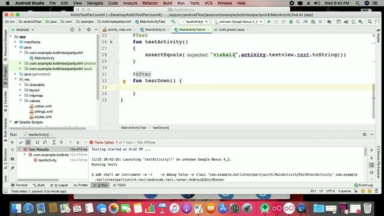Click the yellow lightbulb intention icon

point(124,82)
